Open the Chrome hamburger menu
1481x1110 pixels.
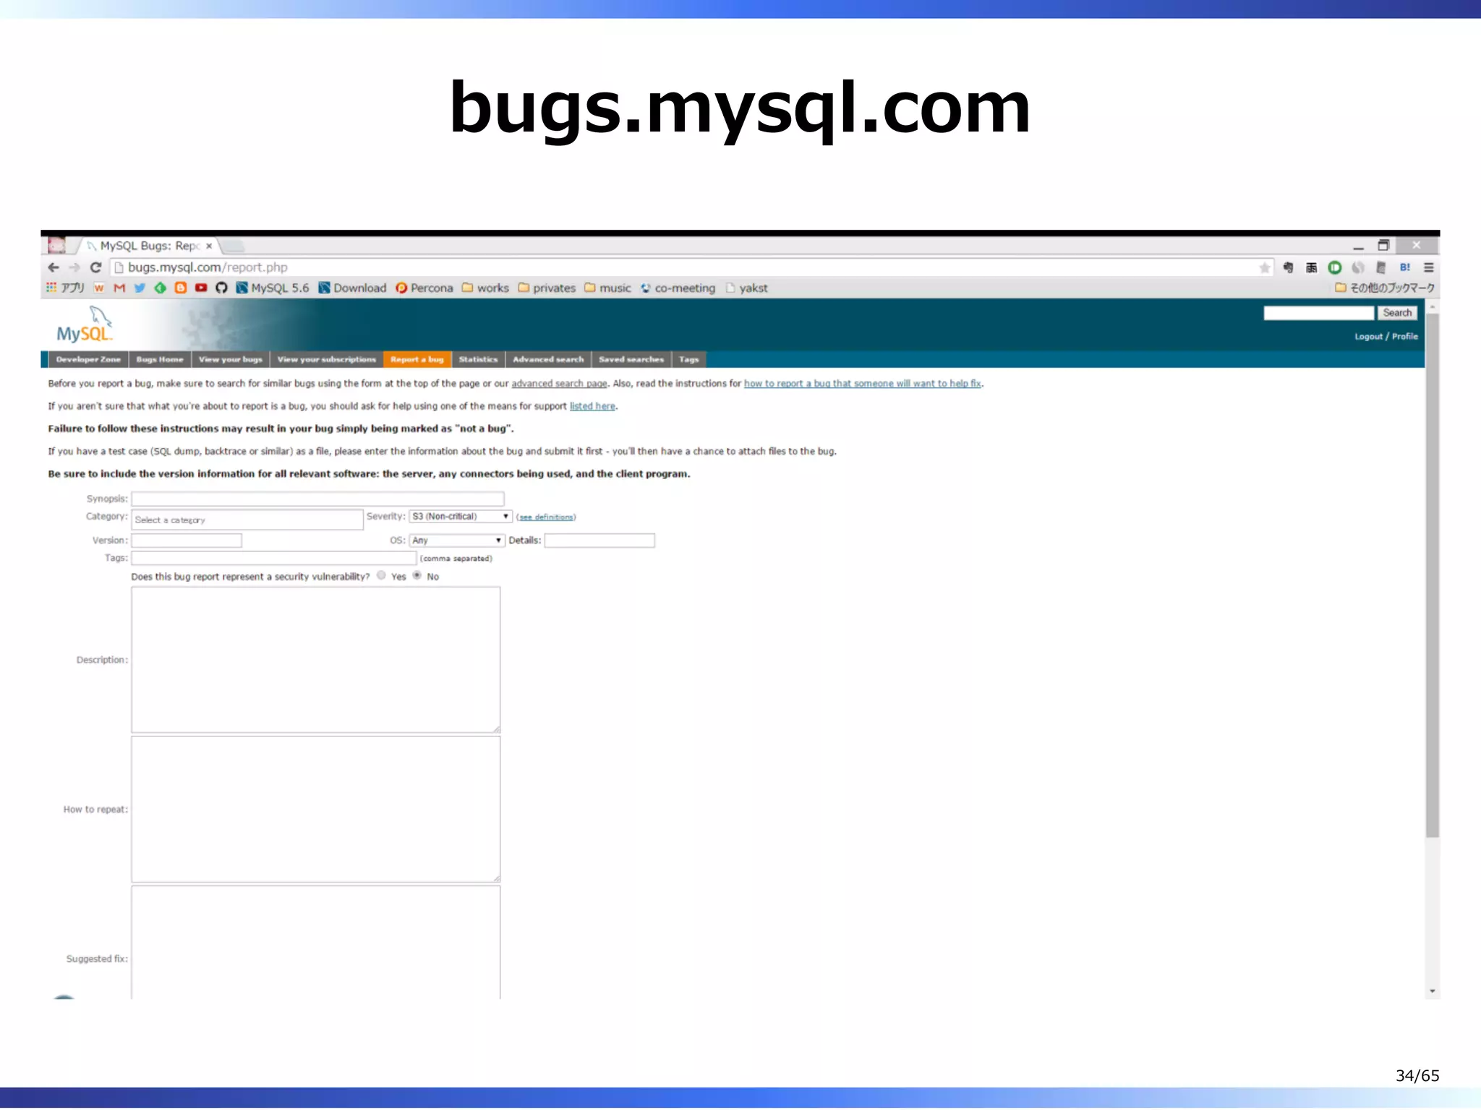[x=1429, y=267]
